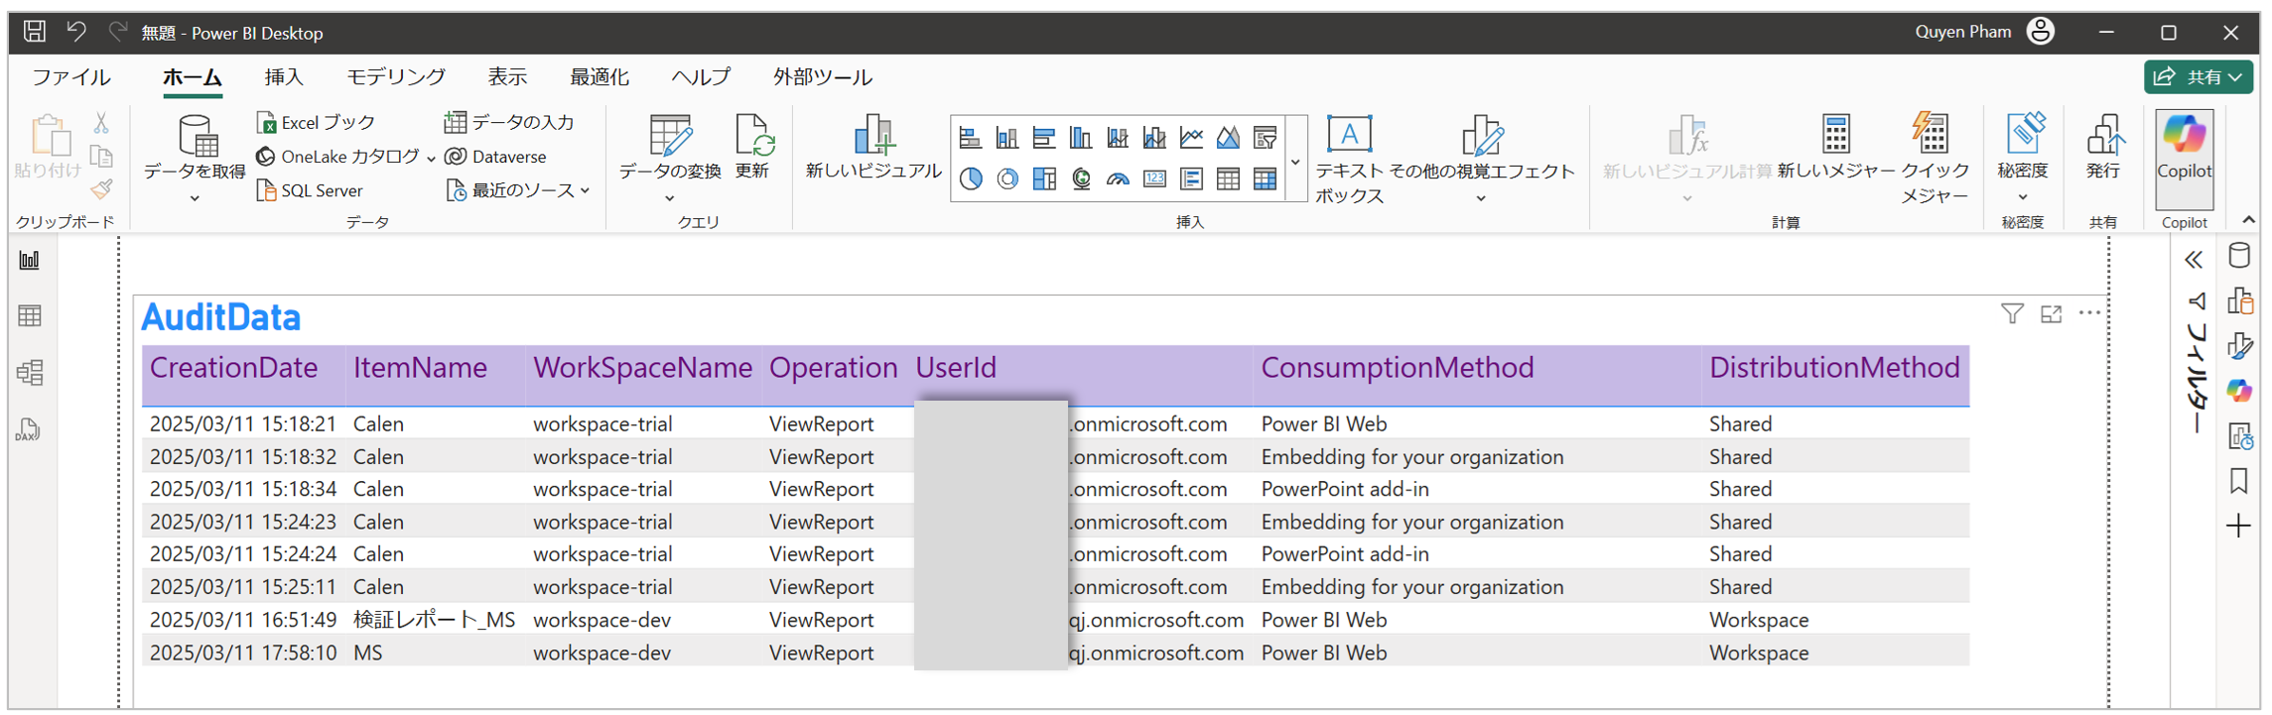Image resolution: width=2272 pixels, height=715 pixels.
Task: Open the Build visual pane icon
Action: pos(2239,300)
